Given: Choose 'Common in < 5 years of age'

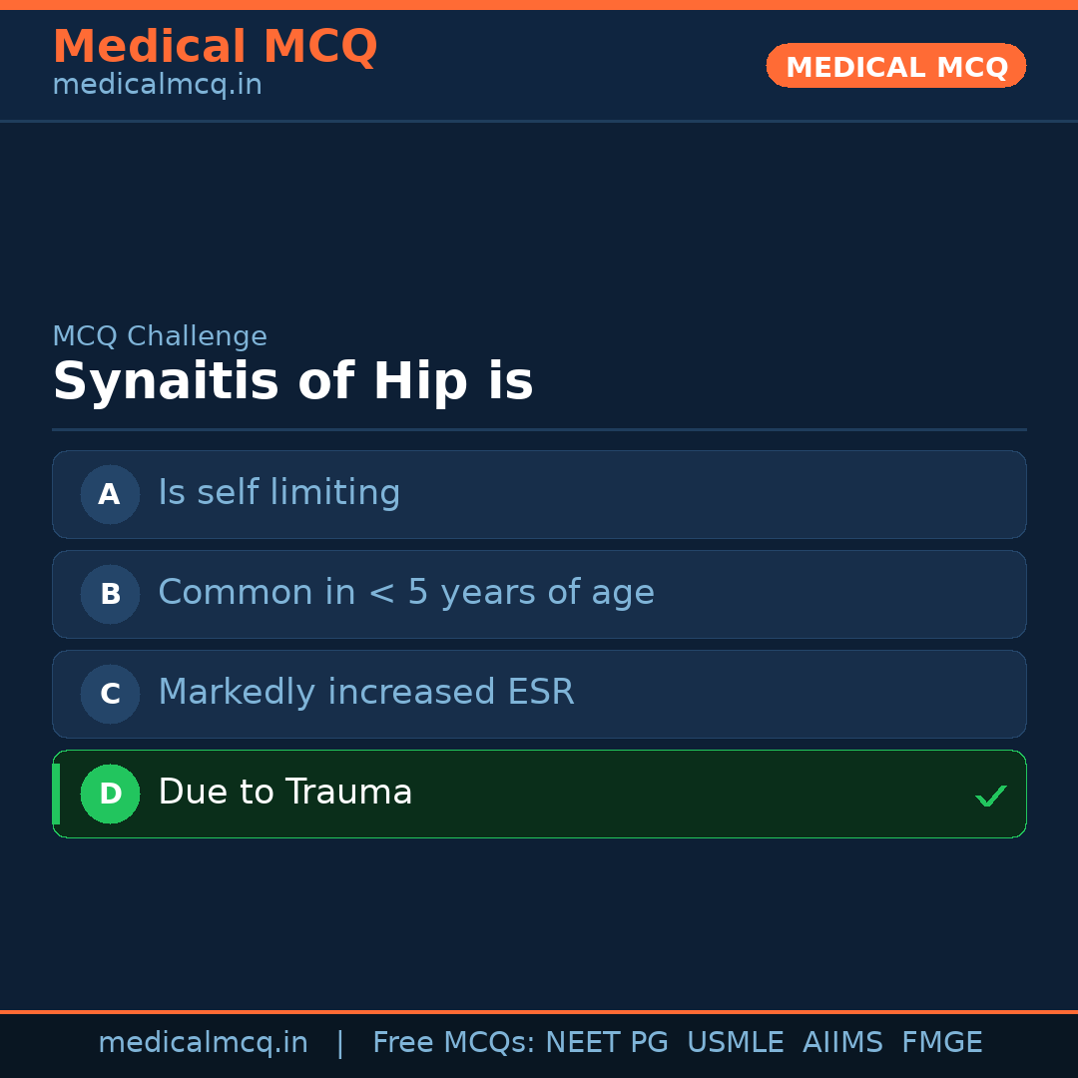Looking at the screenshot, I should click(406, 593).
